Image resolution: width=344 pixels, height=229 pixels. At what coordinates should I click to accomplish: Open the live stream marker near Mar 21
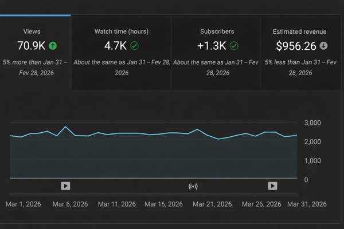coord(193,185)
